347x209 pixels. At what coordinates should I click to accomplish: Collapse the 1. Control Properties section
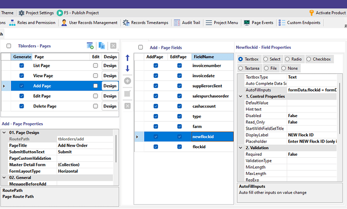tap(241, 96)
